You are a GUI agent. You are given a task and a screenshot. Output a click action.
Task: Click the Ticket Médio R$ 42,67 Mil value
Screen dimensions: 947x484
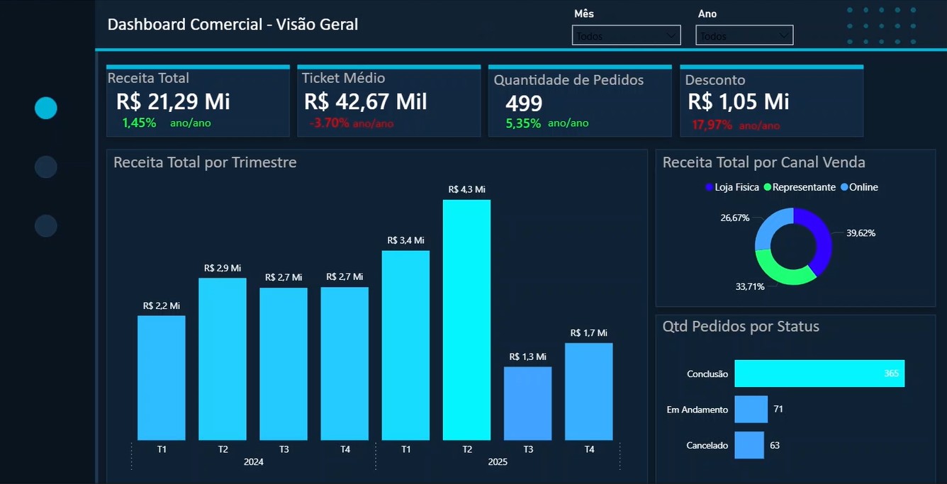[x=365, y=101]
